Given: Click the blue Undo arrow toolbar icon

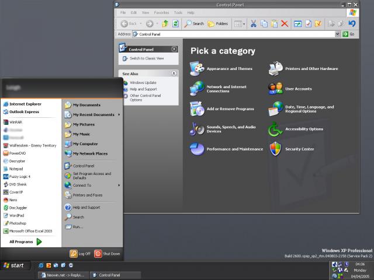Looking at the screenshot, I should [352, 23].
